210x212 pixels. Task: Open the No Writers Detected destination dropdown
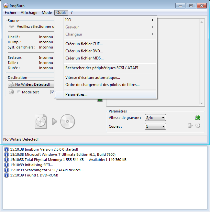[31, 84]
